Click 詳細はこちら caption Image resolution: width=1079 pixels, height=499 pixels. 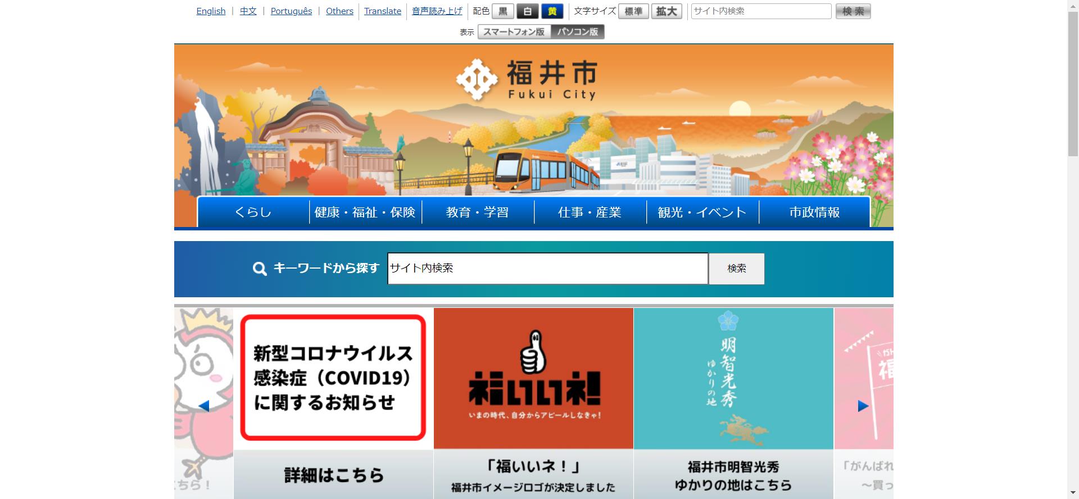(334, 475)
